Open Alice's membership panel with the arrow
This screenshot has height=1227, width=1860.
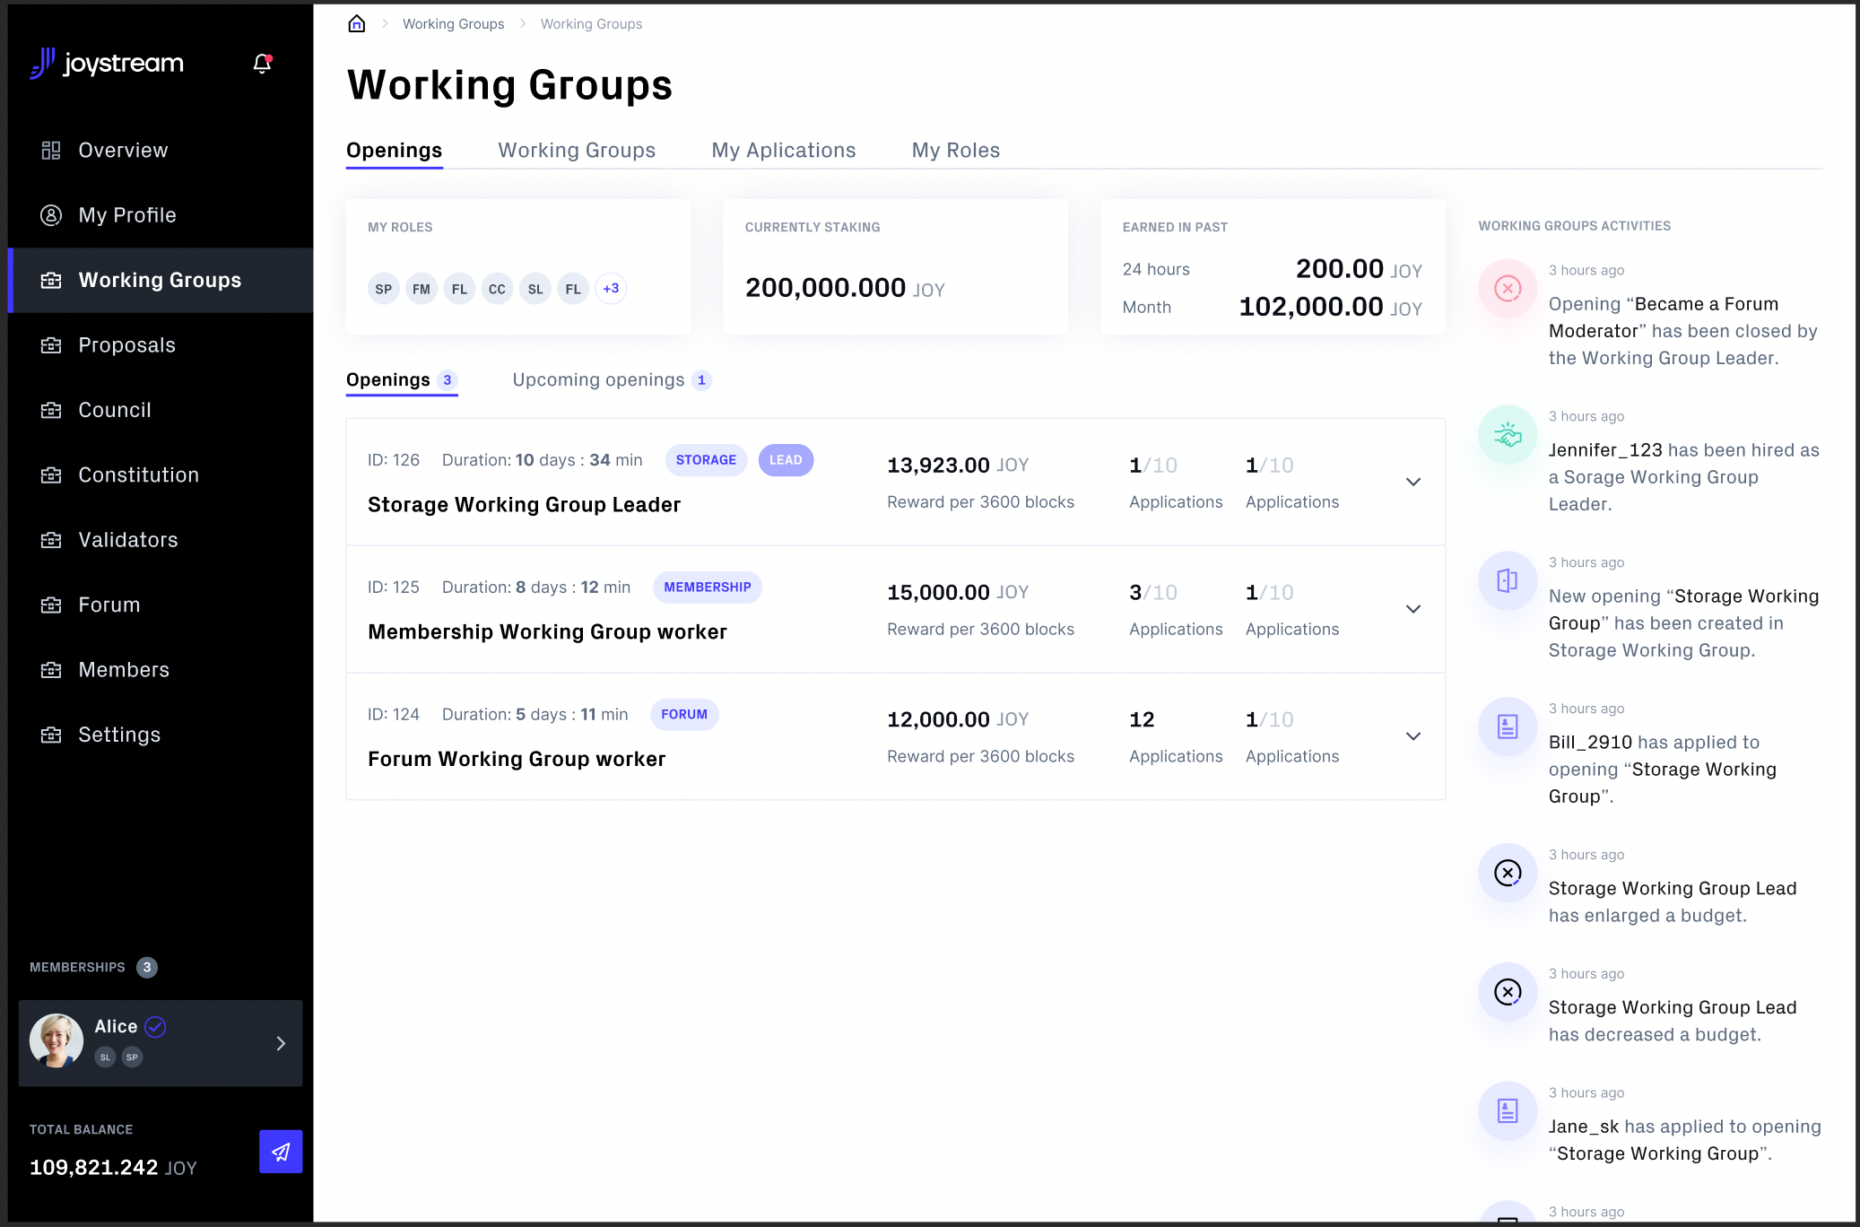[280, 1044]
